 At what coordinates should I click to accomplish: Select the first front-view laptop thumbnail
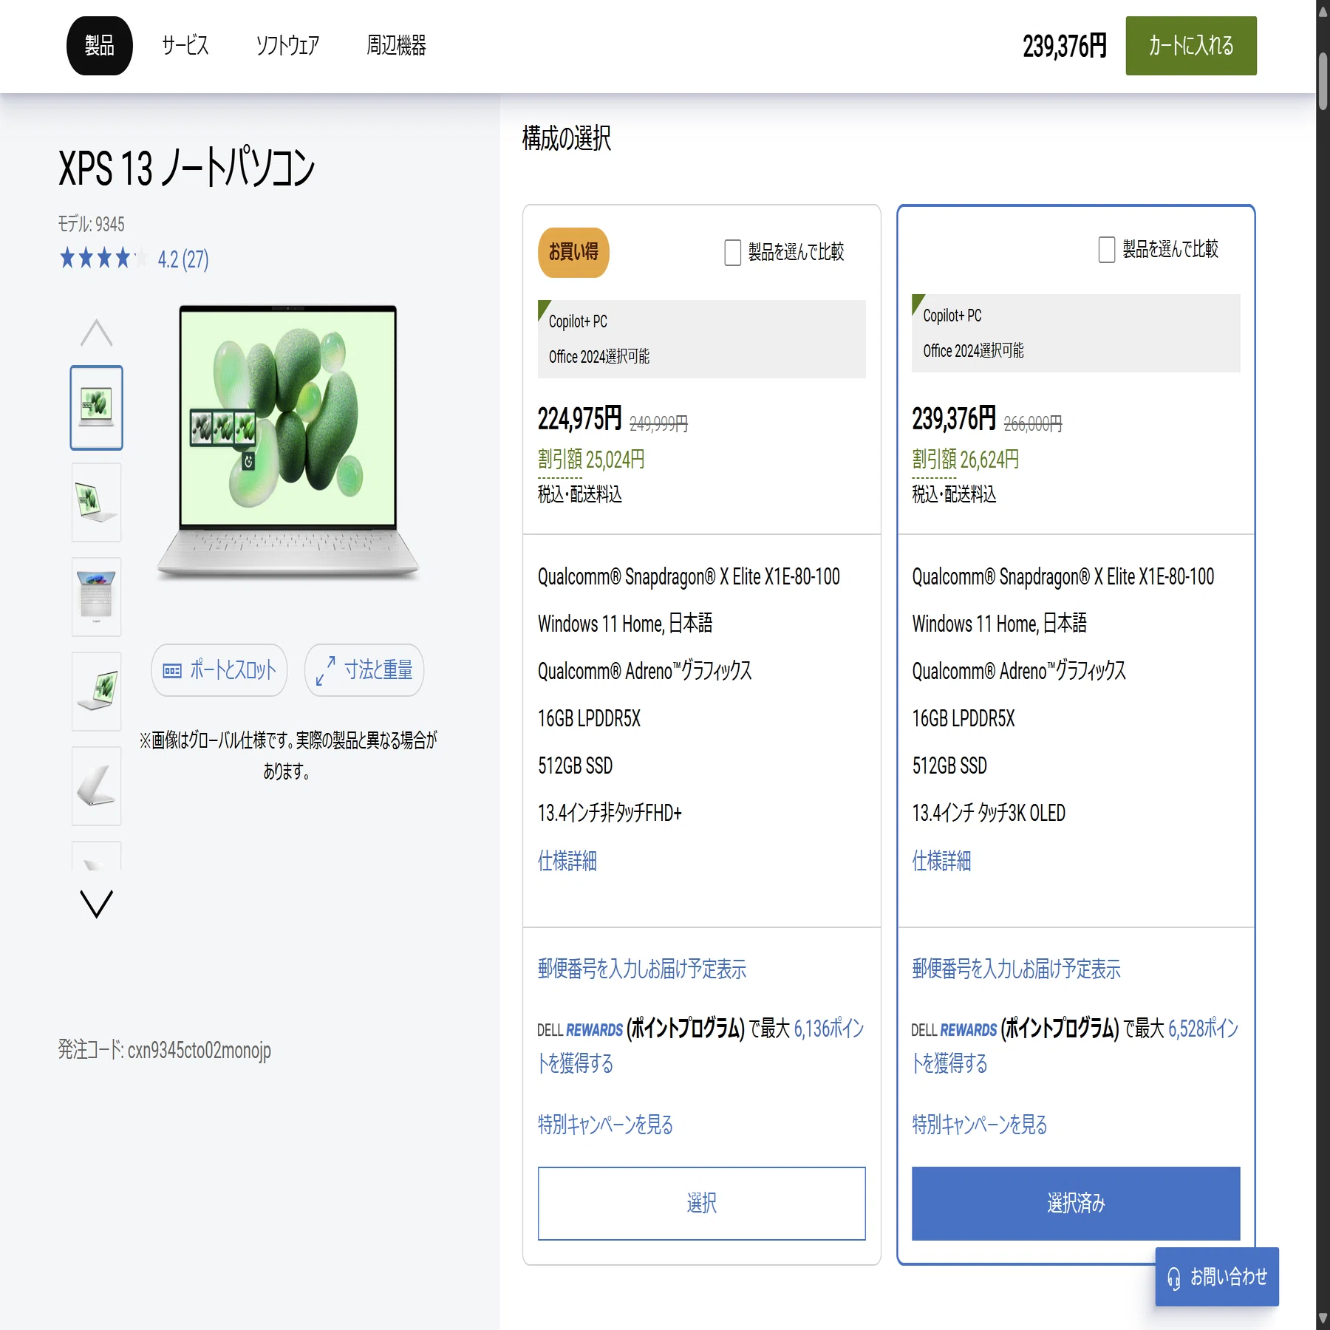click(x=97, y=408)
